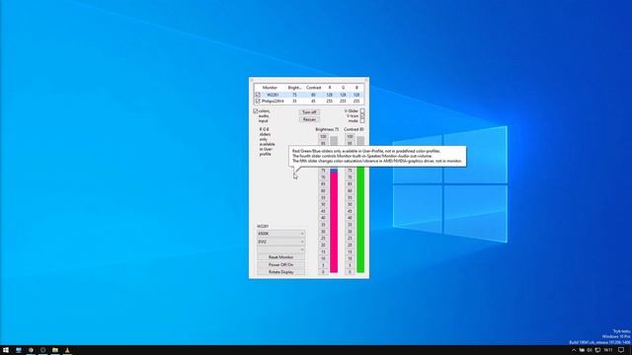Screen dimensions: 632x355
Task: Show hidden system tray icons
Action: pos(574,350)
